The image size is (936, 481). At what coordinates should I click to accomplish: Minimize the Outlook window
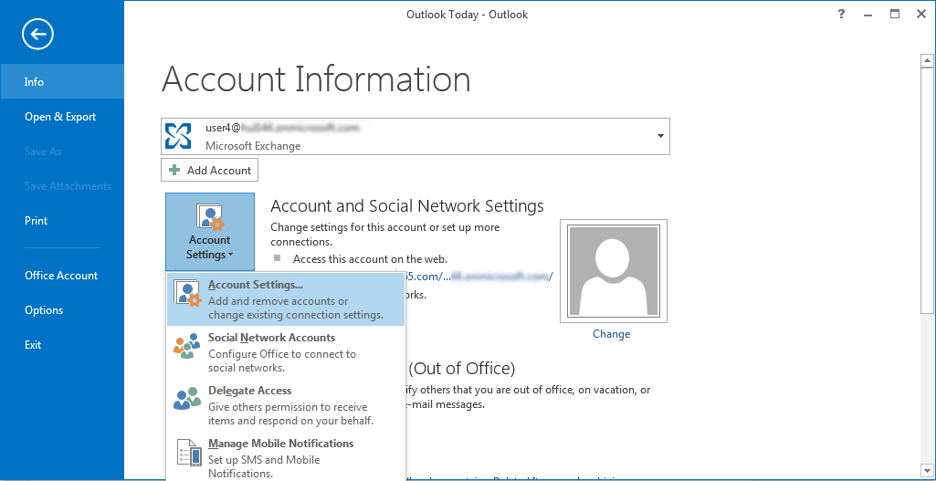point(868,15)
